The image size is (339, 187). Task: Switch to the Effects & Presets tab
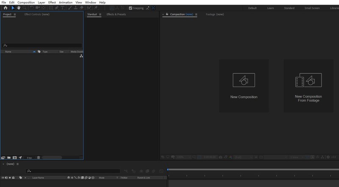click(116, 14)
